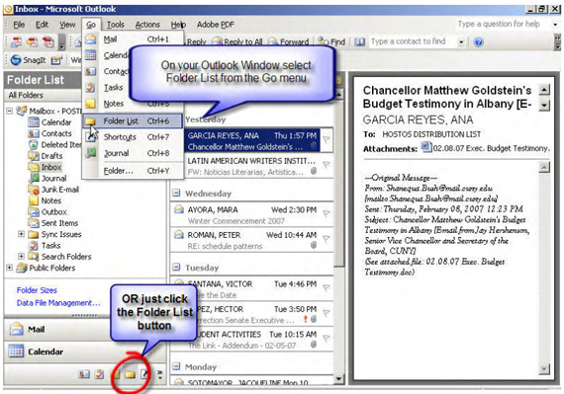Click the Tasks icon in bottom bar
This screenshot has width=564, height=394.
click(x=99, y=374)
